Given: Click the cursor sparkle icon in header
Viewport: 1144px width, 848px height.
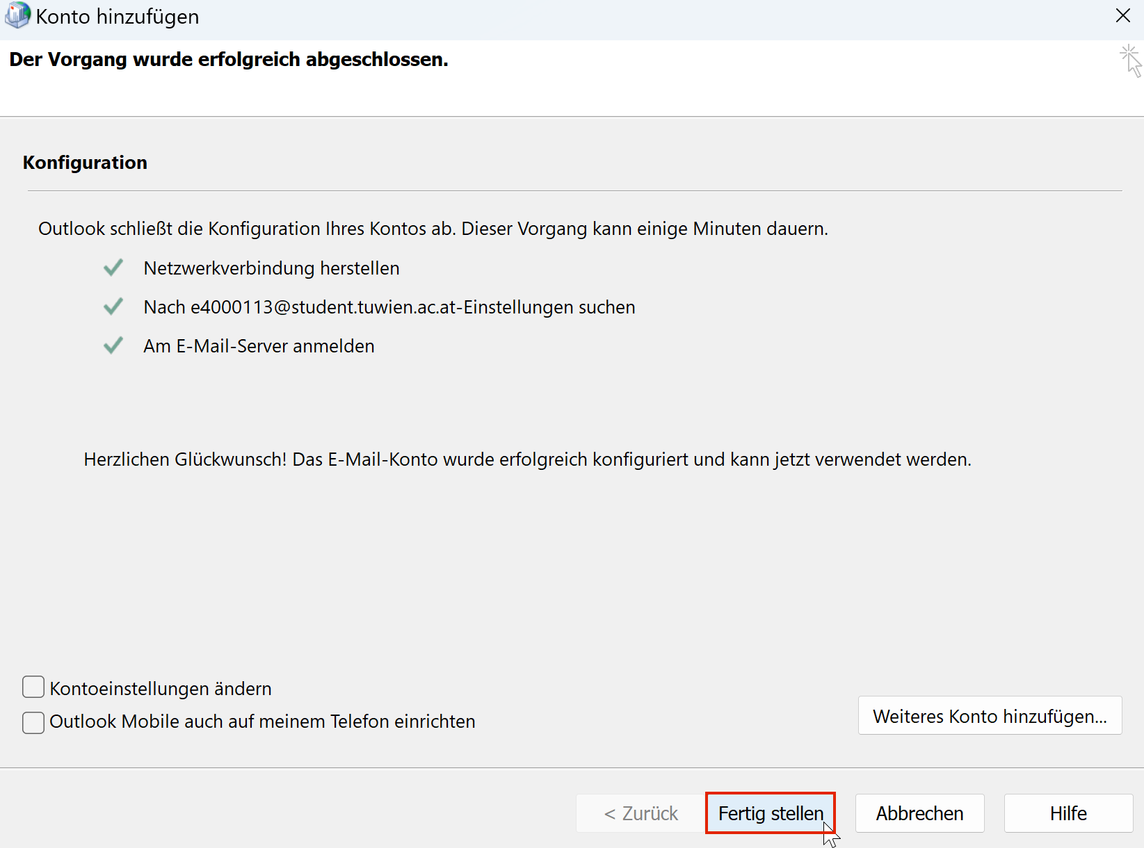Looking at the screenshot, I should point(1131,60).
